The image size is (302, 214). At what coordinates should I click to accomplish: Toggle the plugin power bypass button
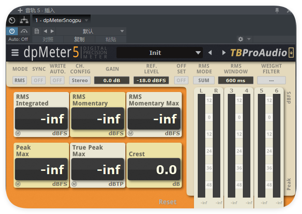[12, 31]
